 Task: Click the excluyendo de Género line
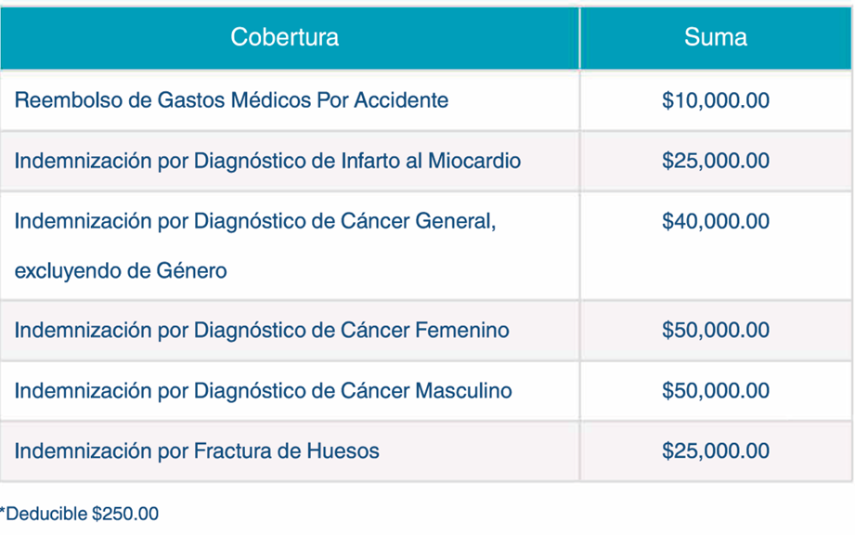pyautogui.click(x=120, y=271)
